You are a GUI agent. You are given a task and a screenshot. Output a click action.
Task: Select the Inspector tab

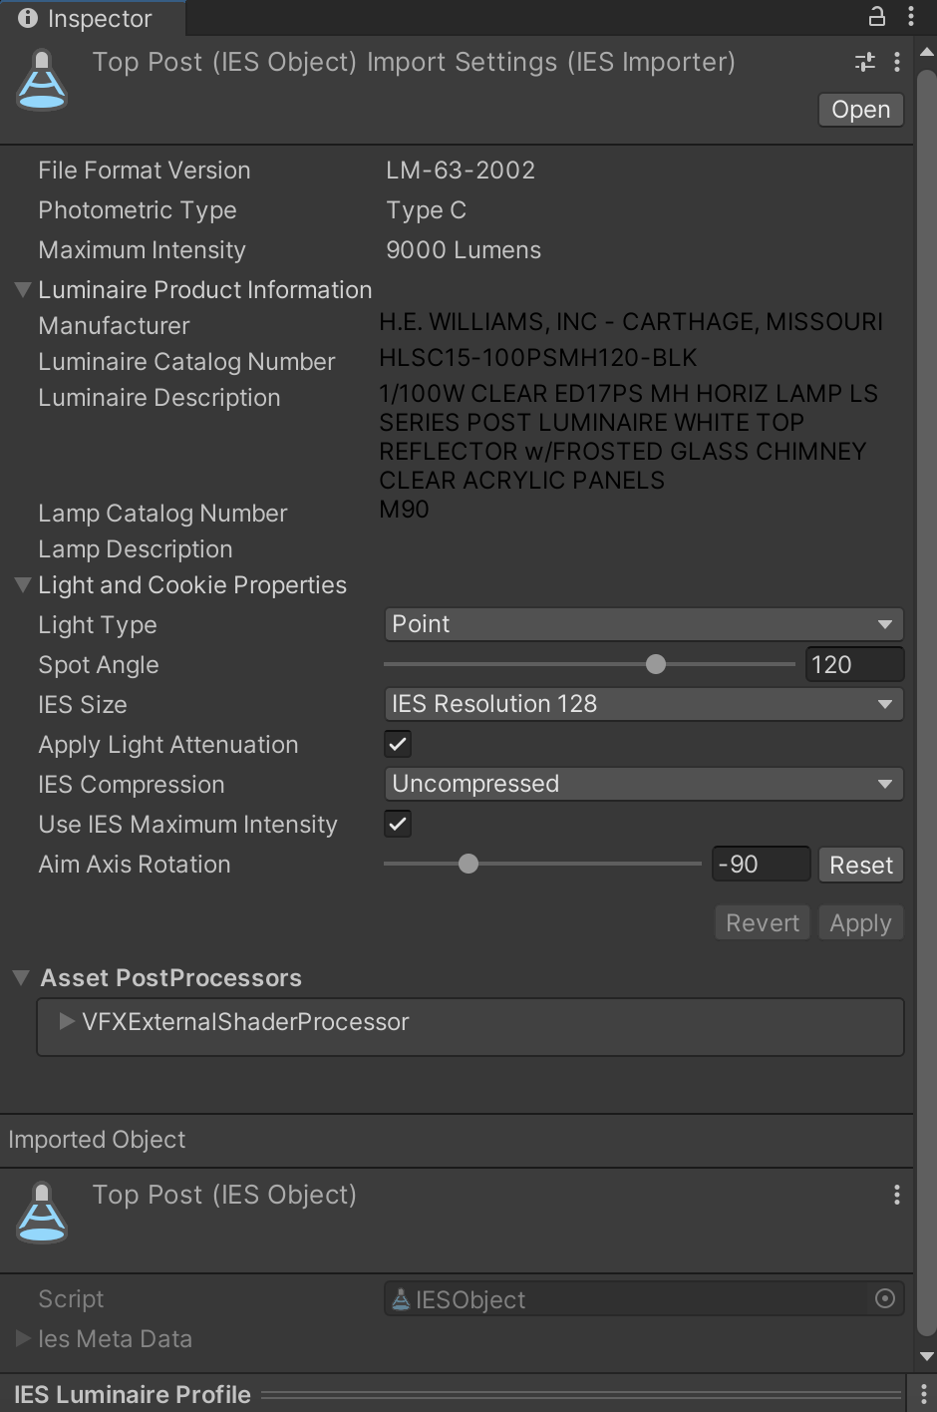[x=90, y=18]
